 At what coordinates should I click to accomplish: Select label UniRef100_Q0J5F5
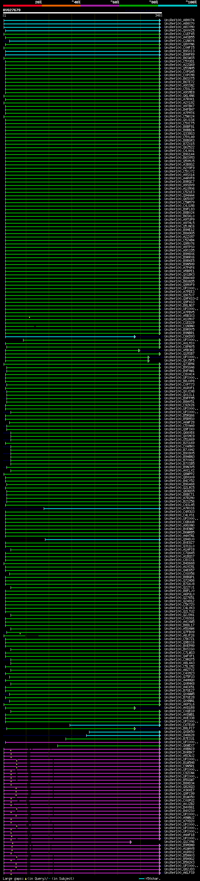coord(179,360)
